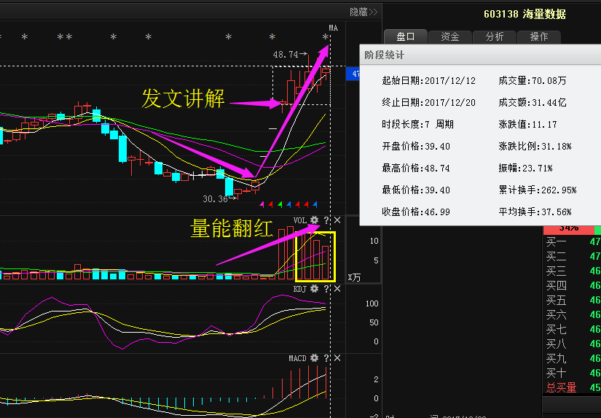Click 累计换手:262.95% value
This screenshot has width=601, height=418.
(x=538, y=190)
